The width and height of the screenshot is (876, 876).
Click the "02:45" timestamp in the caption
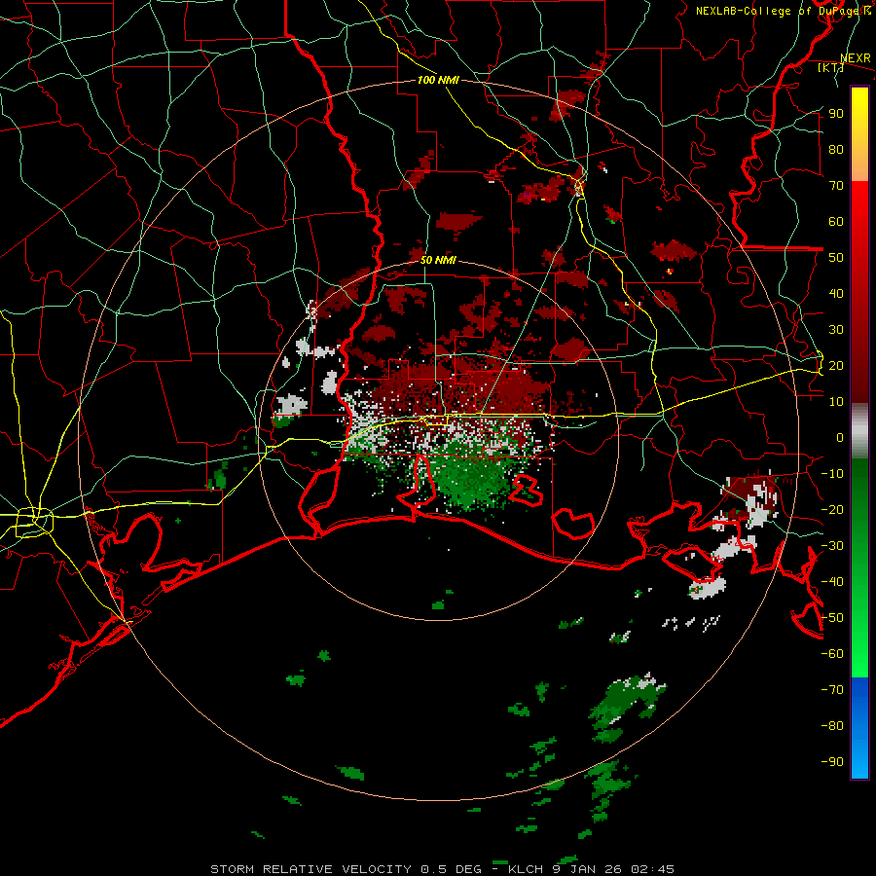(x=652, y=869)
